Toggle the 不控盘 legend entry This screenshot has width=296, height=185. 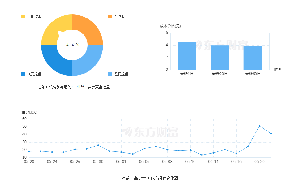(118, 17)
